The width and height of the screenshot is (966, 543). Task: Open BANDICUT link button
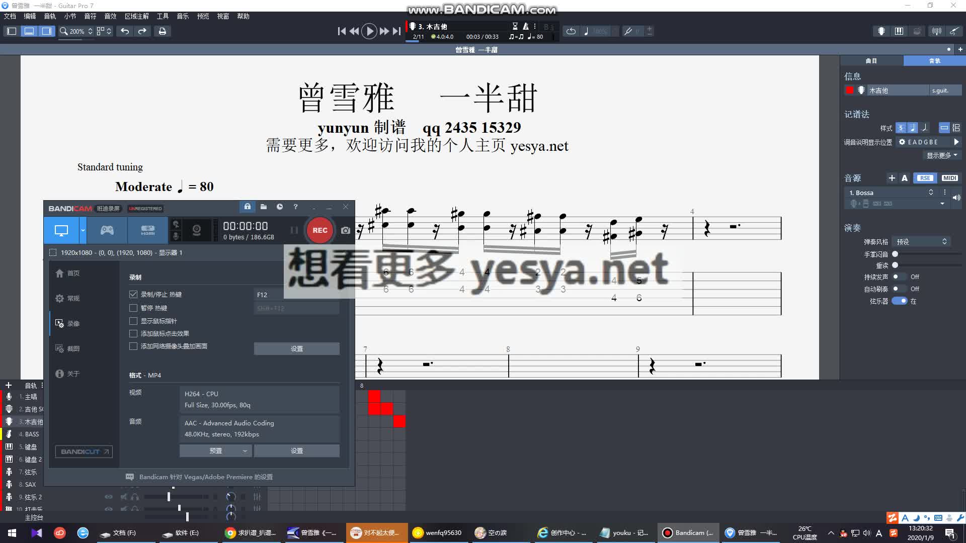click(84, 451)
